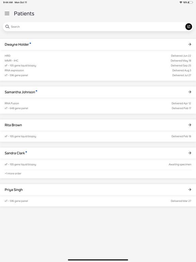
Task: Open the hamburger navigation menu
Action: (x=7, y=14)
